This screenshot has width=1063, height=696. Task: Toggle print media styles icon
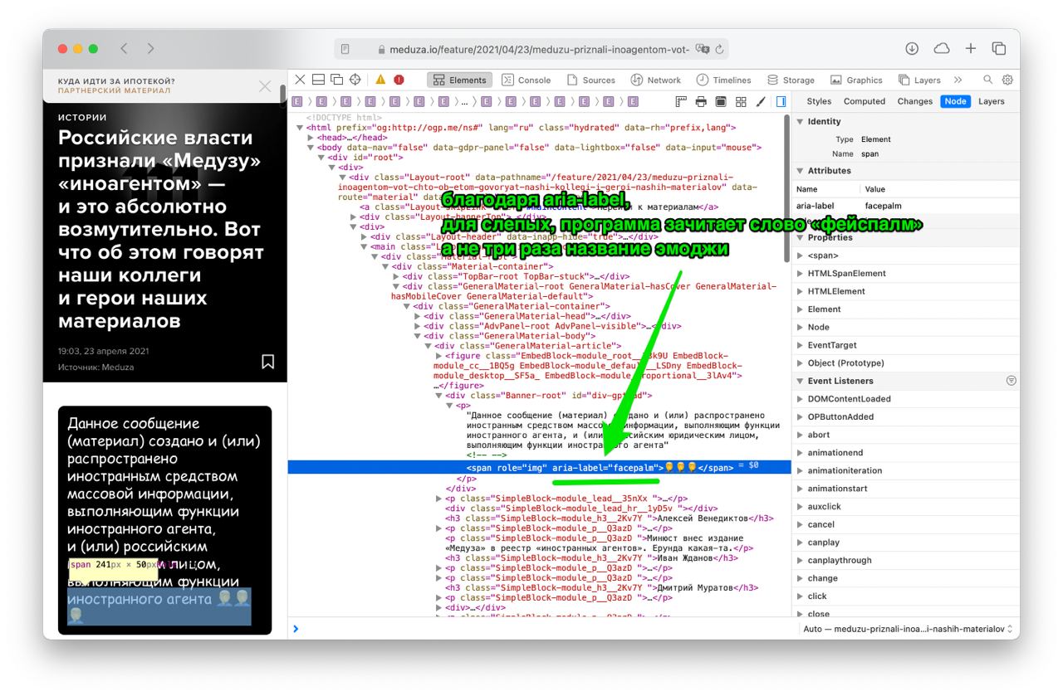701,102
